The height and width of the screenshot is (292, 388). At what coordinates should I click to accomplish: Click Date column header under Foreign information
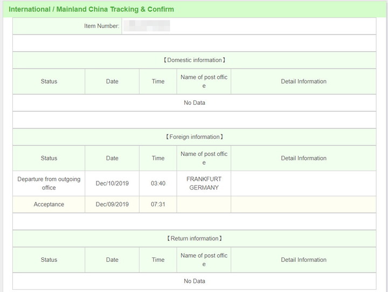tap(112, 158)
